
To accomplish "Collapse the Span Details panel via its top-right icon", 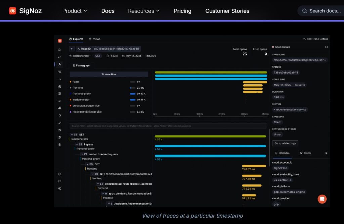I will pos(326,47).
